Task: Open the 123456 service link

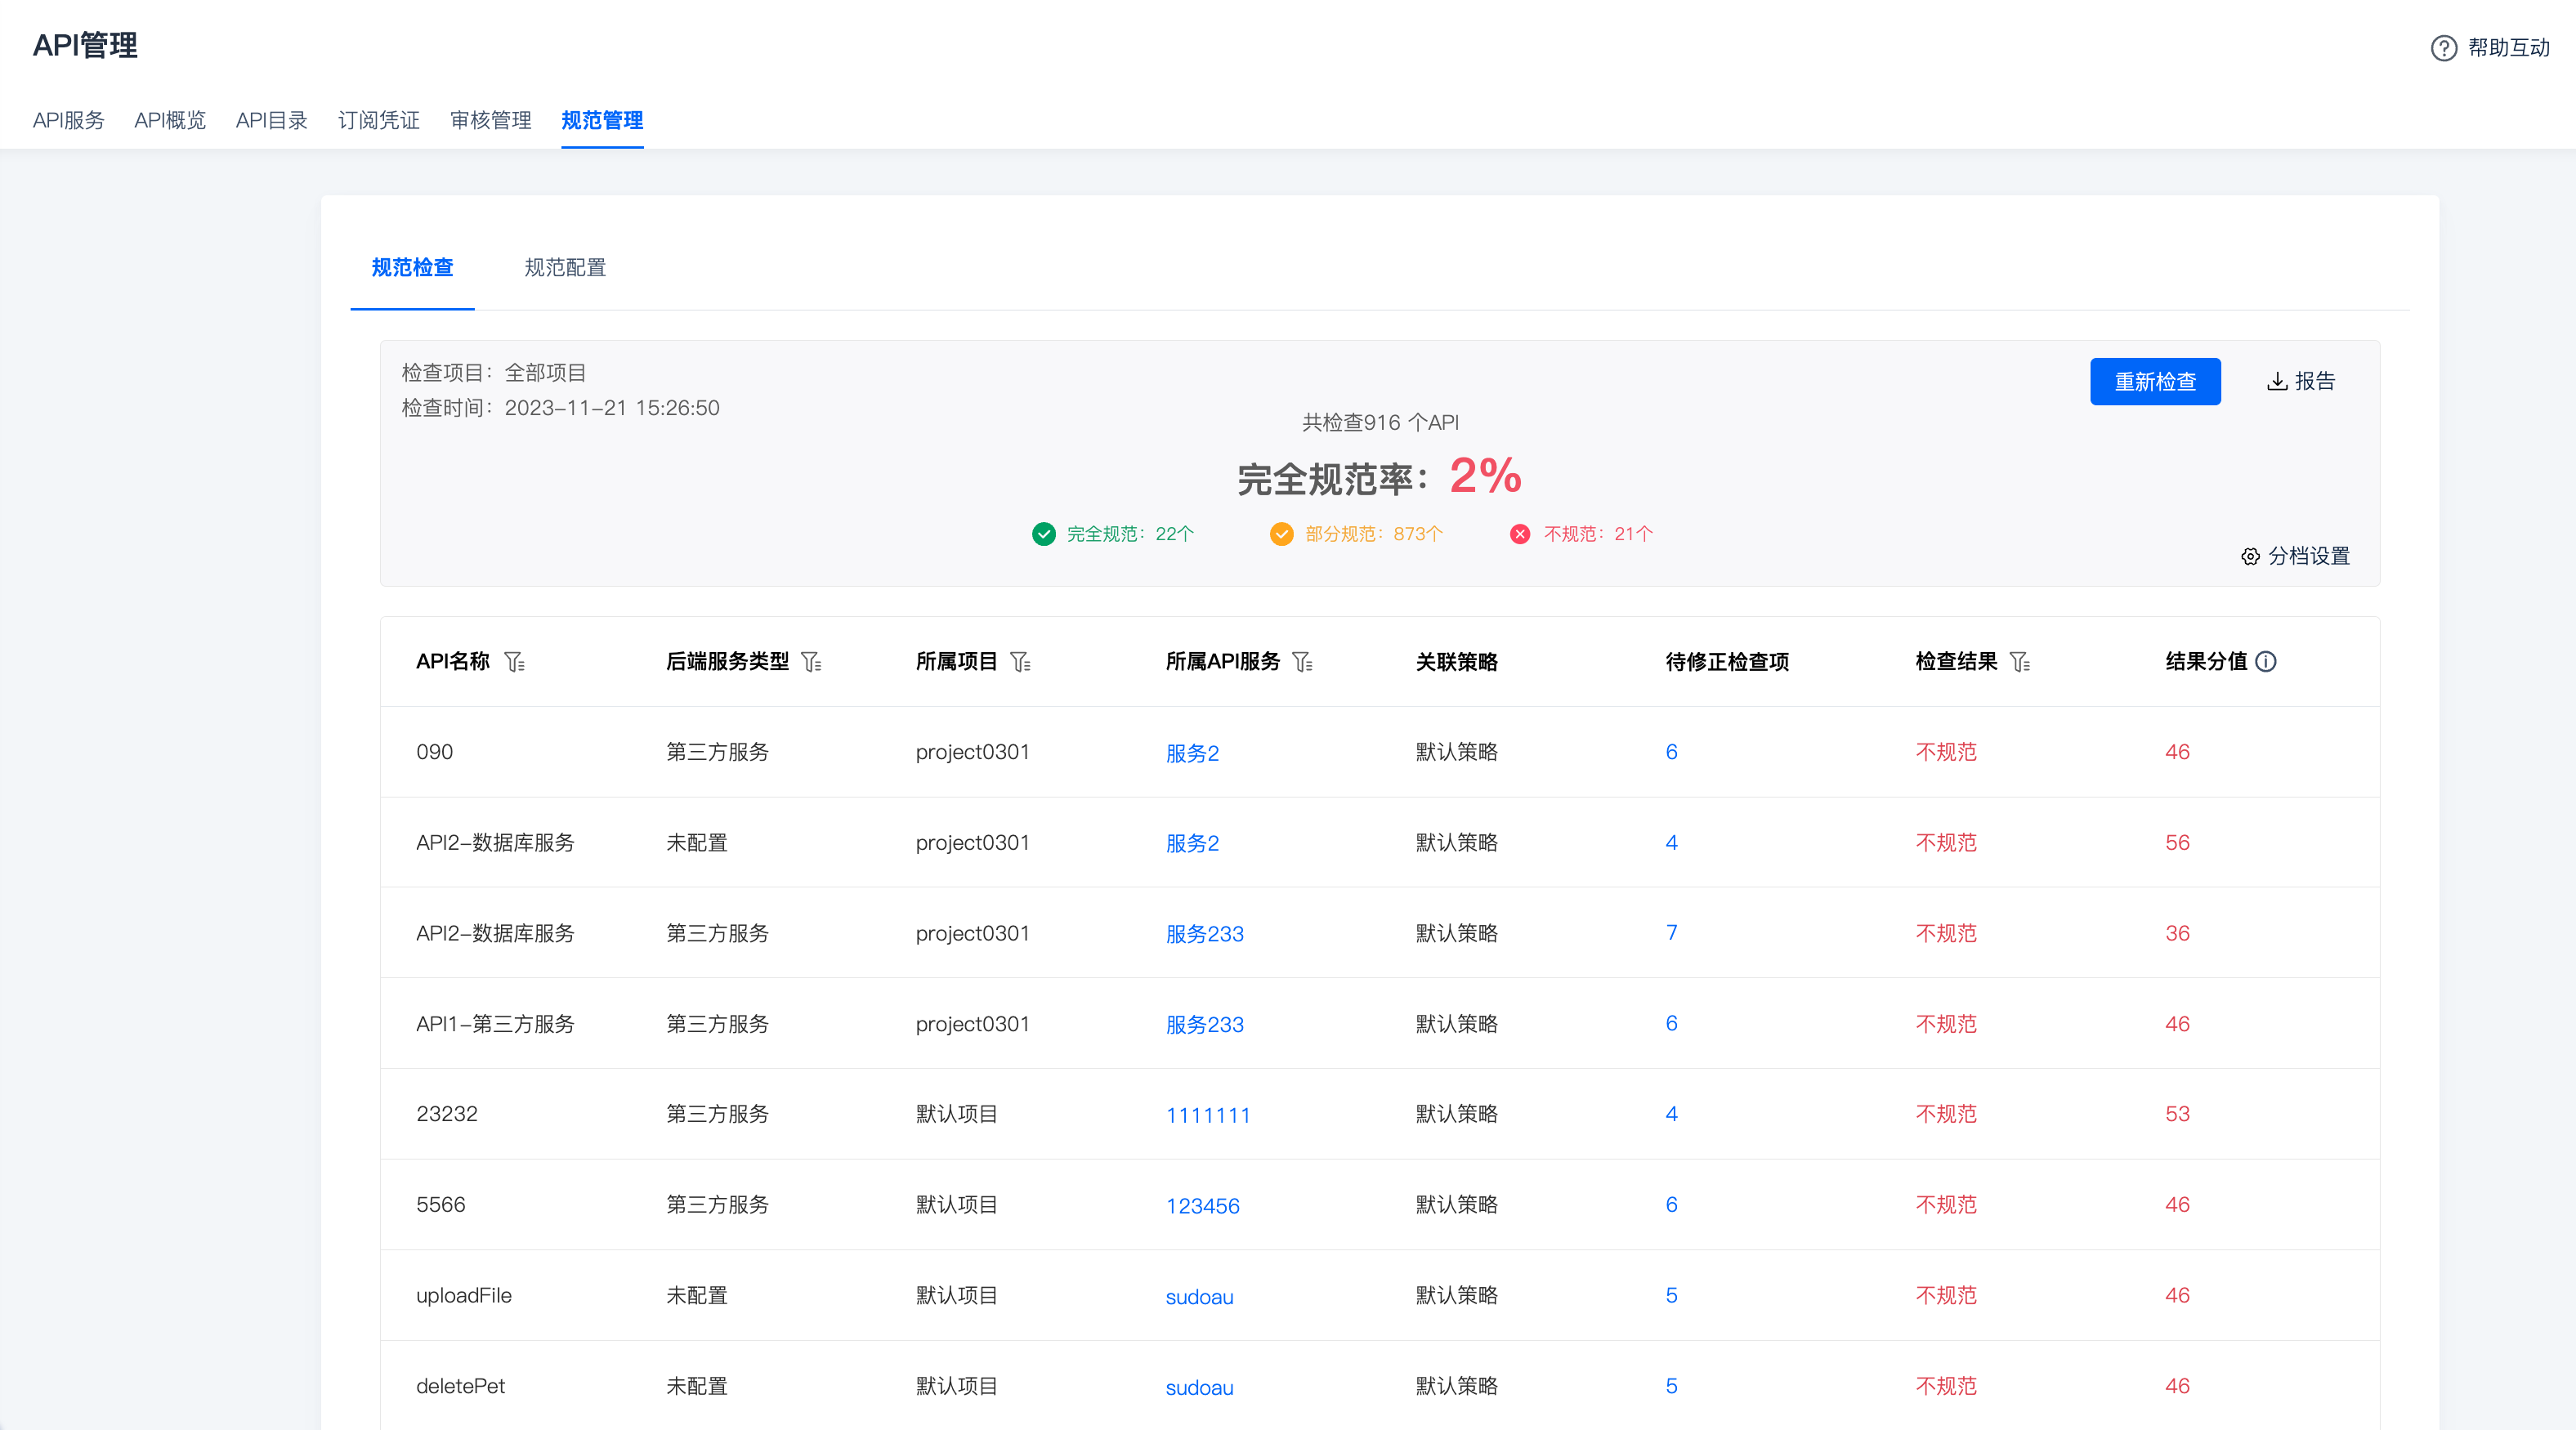Action: click(x=1203, y=1206)
